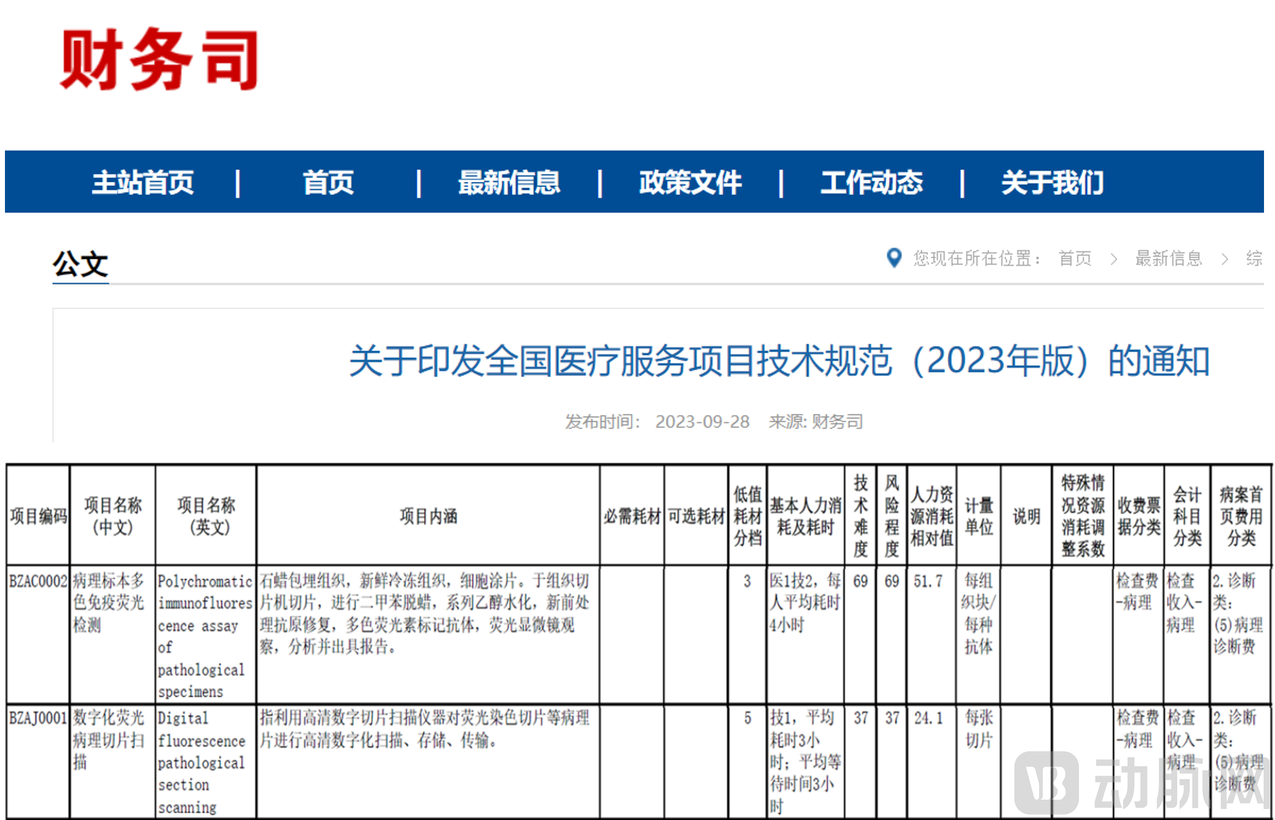Select project code BZAC0002 in the table

[36, 581]
